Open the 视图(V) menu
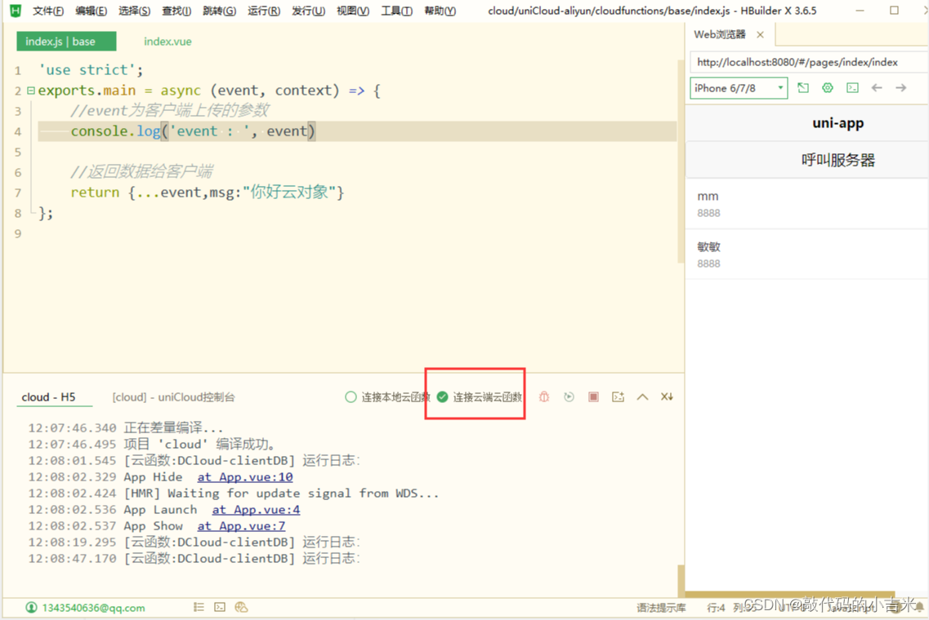Viewport: 929px width, 620px height. tap(352, 11)
